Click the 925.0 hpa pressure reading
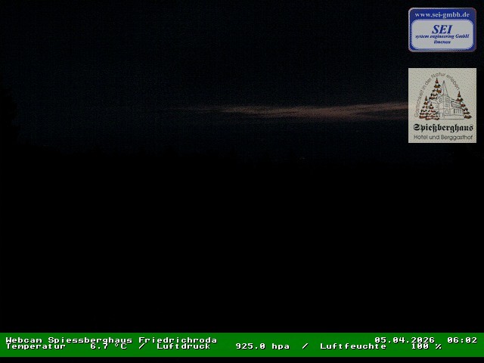The image size is (484, 363). click(x=262, y=346)
